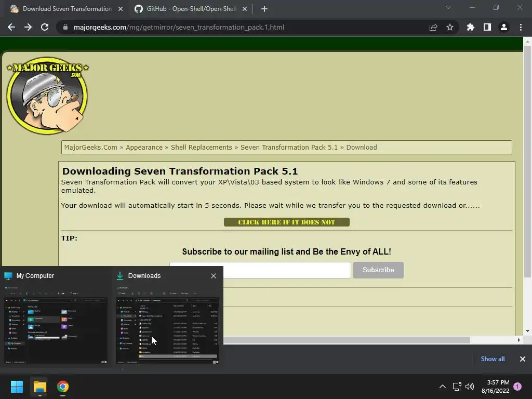Reload the MajorGeeks page
The image size is (532, 399).
pyautogui.click(x=45, y=27)
